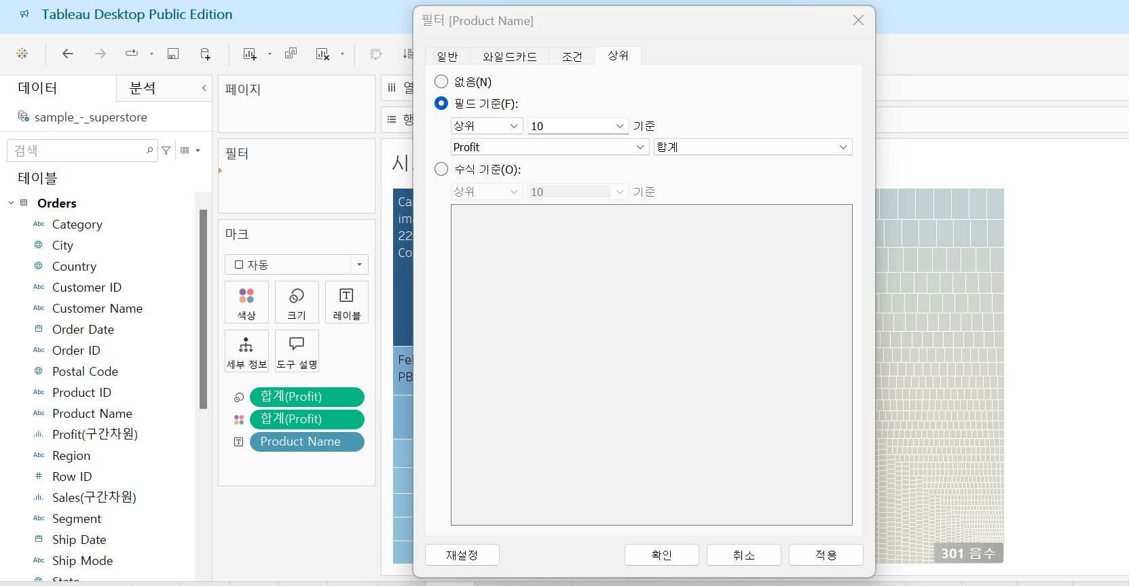Click the redo forward arrow
Viewport: 1129px width, 586px height.
(100, 54)
